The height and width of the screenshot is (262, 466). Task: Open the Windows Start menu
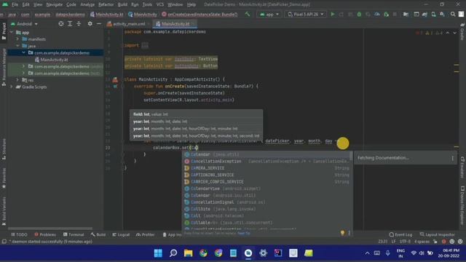(x=158, y=253)
